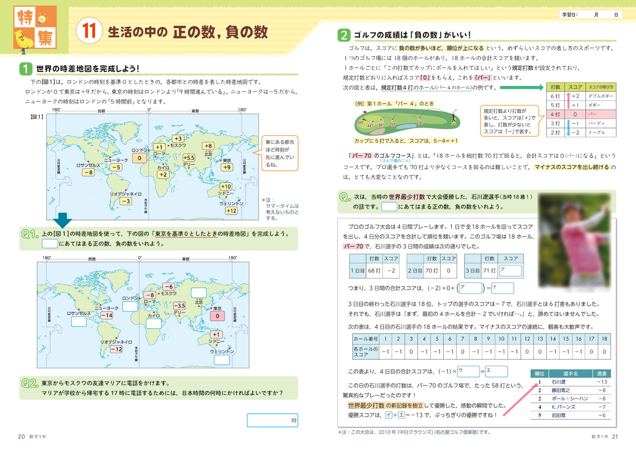Click the −3.5 label for デリー on lower map
This screenshot has height=450, width=636.
(179, 306)
